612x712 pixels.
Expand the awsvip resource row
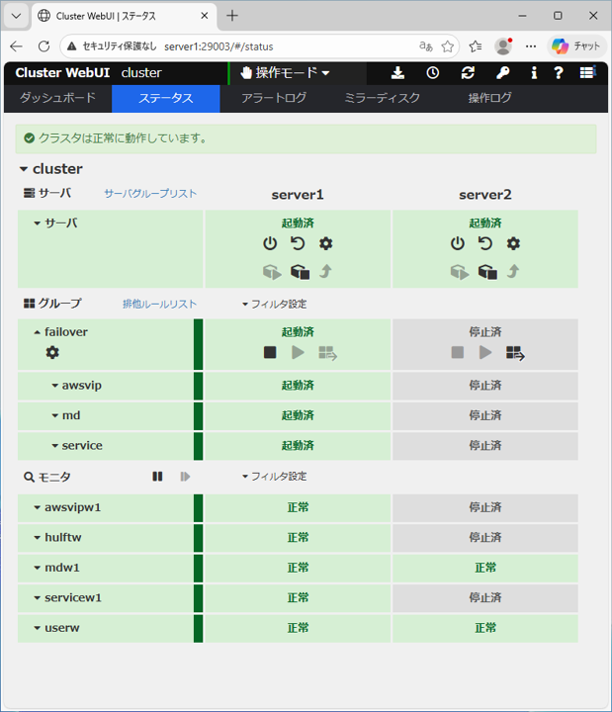pos(55,385)
